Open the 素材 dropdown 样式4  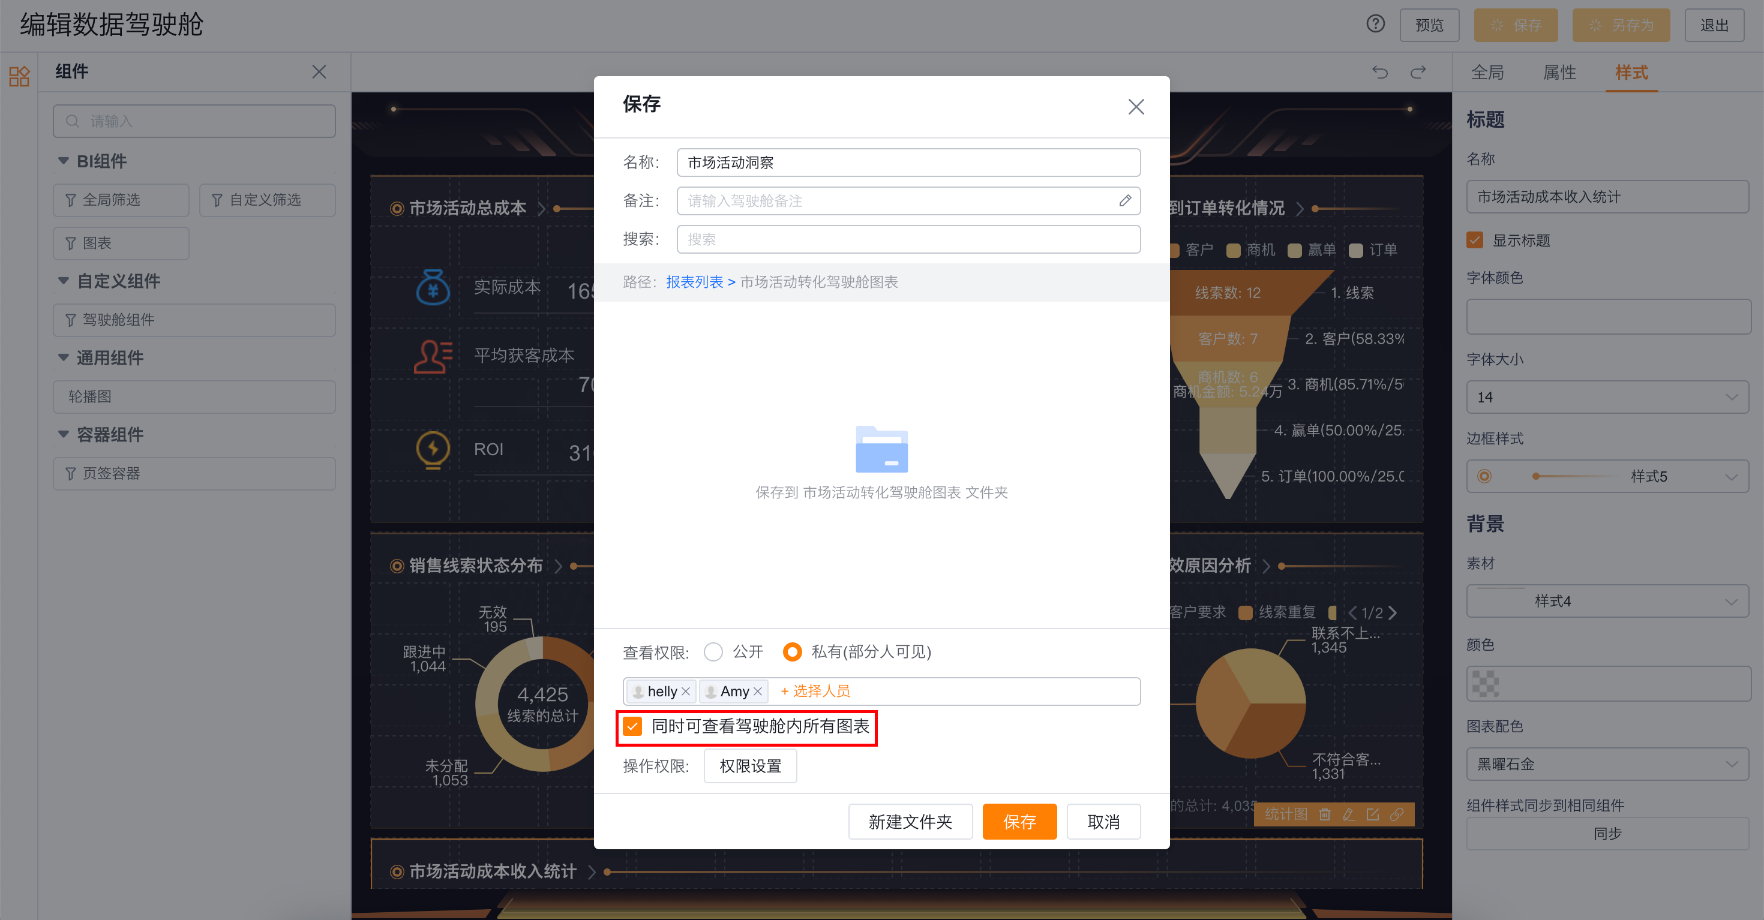[x=1607, y=601]
